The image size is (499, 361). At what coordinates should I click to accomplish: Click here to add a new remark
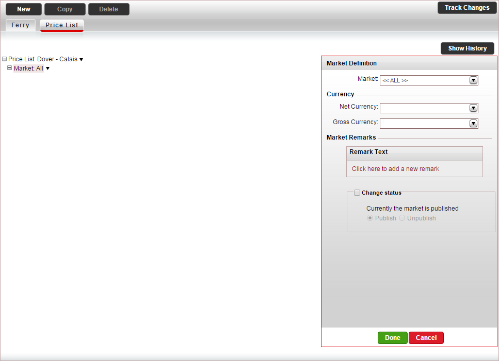pyautogui.click(x=395, y=169)
